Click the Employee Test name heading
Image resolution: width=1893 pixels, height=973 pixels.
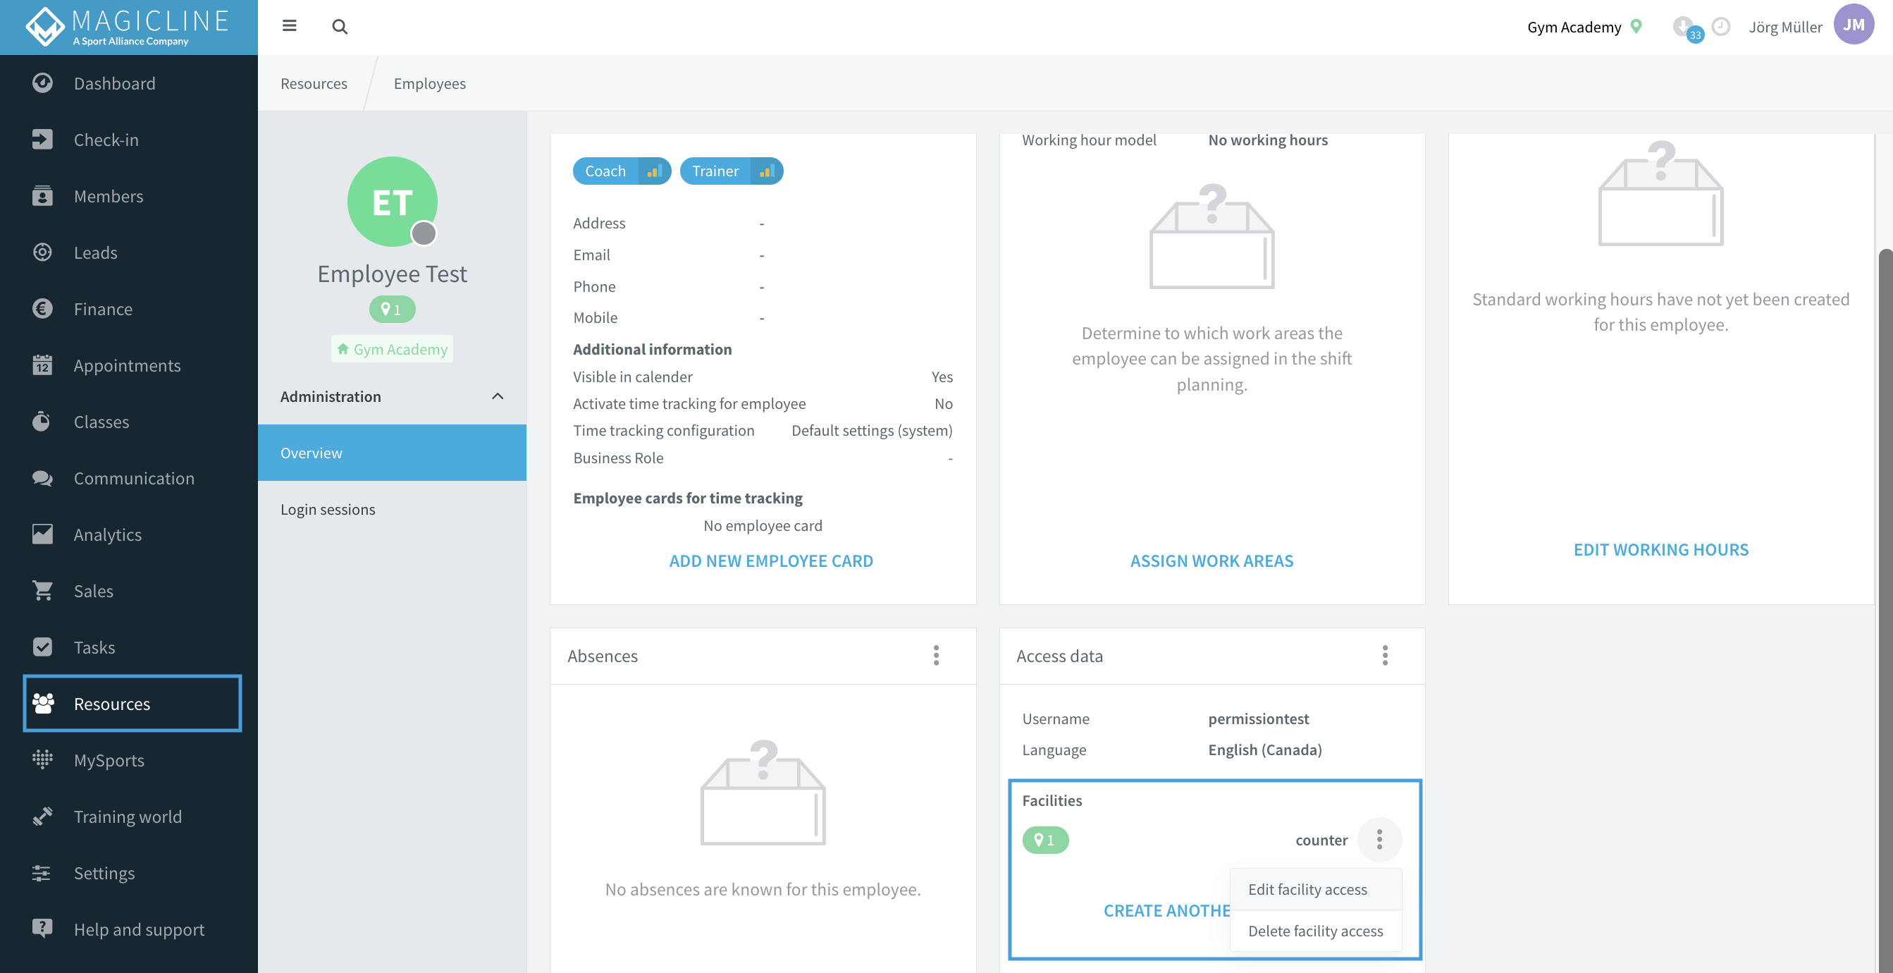tap(393, 274)
